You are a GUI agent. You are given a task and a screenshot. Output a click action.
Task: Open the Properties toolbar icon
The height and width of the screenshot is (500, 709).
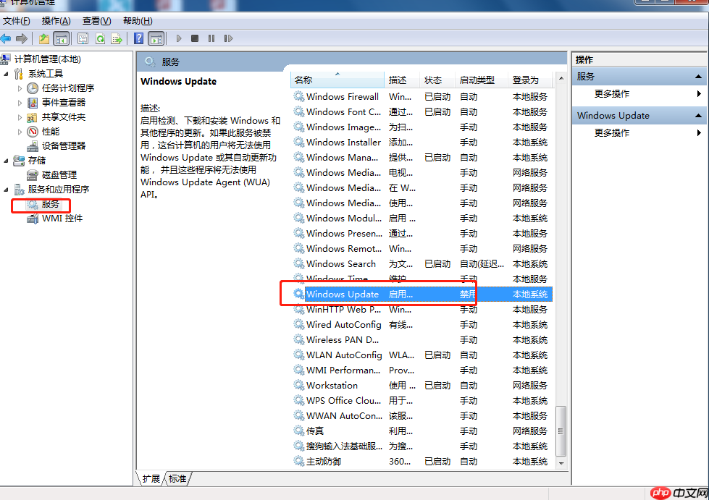pyautogui.click(x=83, y=39)
